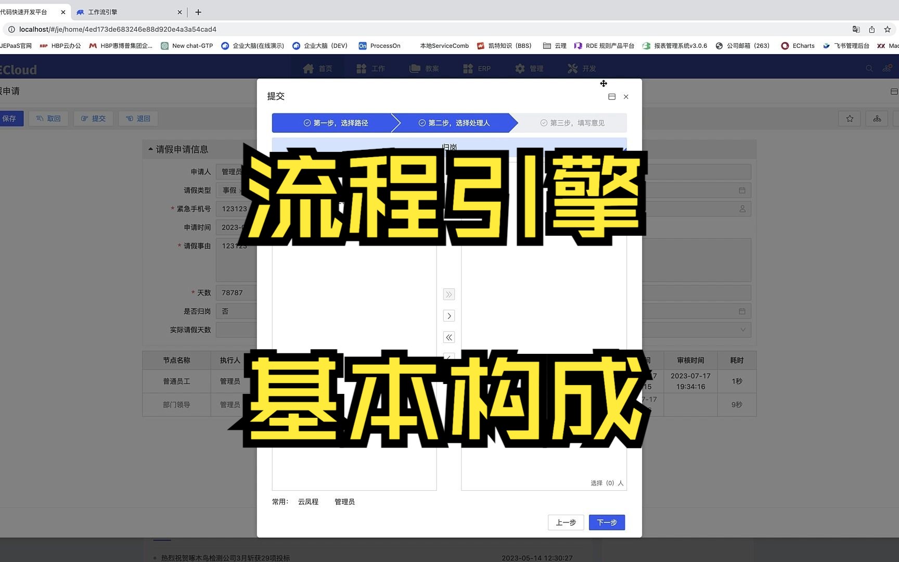This screenshot has width=899, height=562.
Task: Click the person picker icon on right
Action: (x=742, y=209)
